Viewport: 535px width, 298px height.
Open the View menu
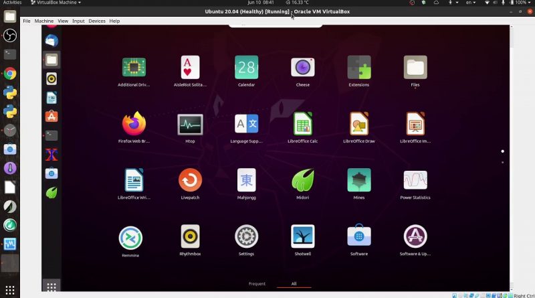click(x=63, y=21)
